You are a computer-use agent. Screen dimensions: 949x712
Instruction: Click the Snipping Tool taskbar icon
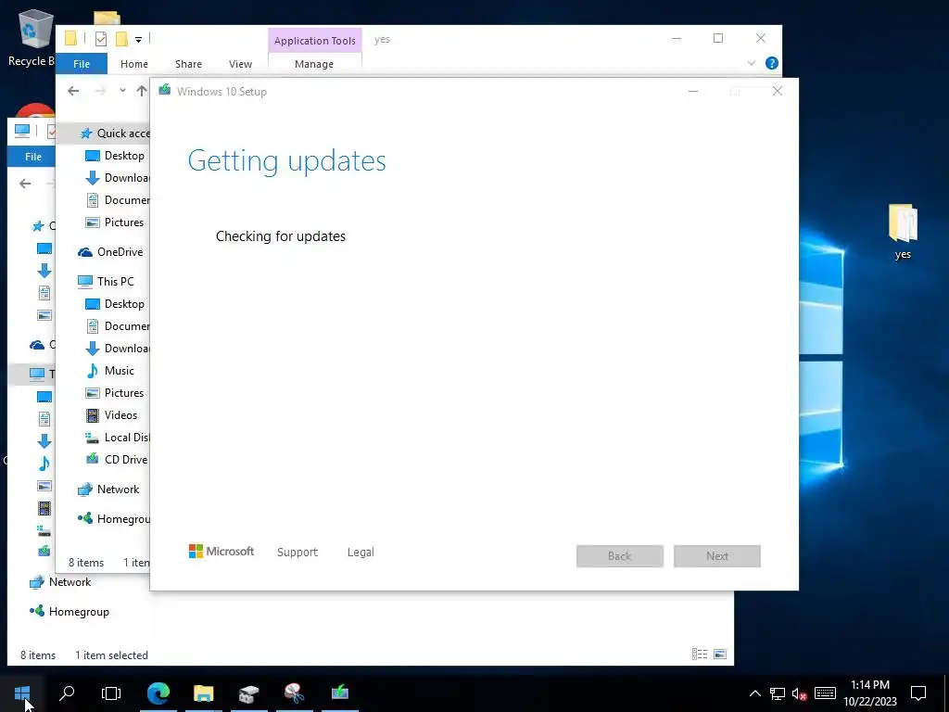[294, 693]
